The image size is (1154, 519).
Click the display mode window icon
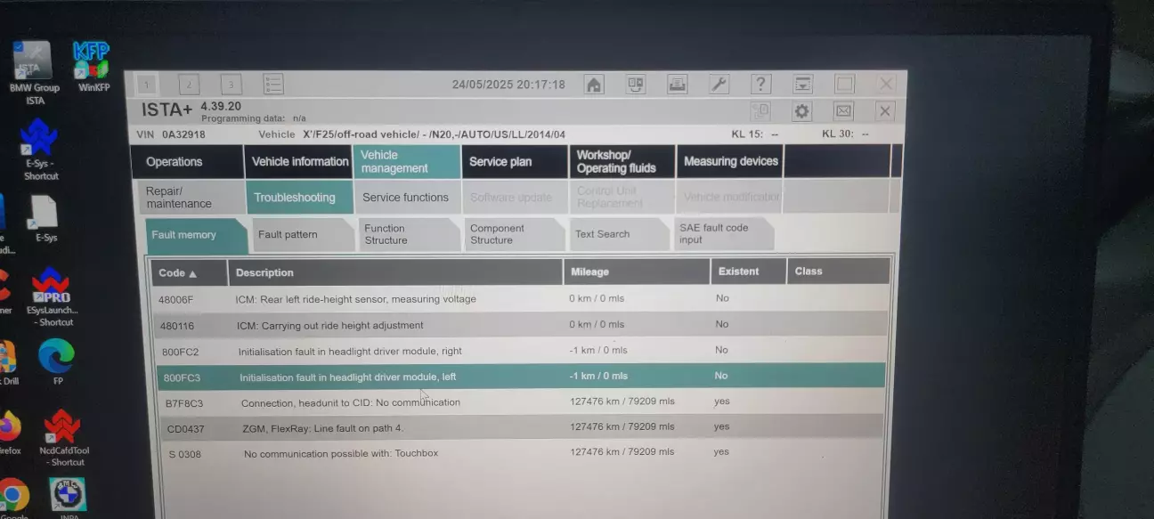[x=803, y=85]
